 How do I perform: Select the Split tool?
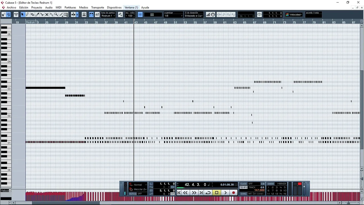tap(42, 15)
